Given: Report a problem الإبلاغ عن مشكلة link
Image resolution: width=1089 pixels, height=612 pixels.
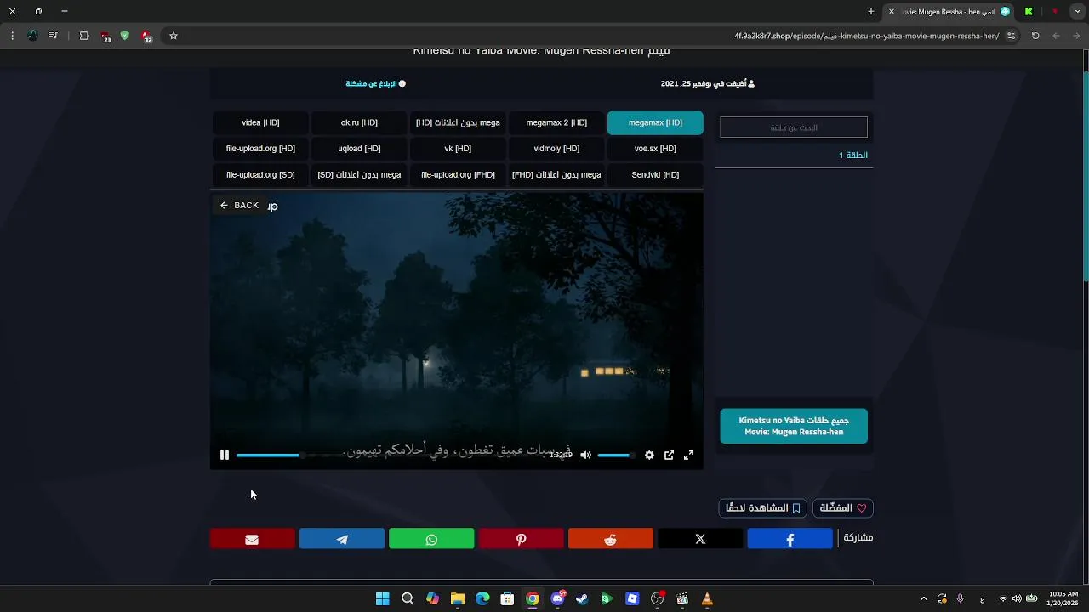Looking at the screenshot, I should (x=375, y=84).
